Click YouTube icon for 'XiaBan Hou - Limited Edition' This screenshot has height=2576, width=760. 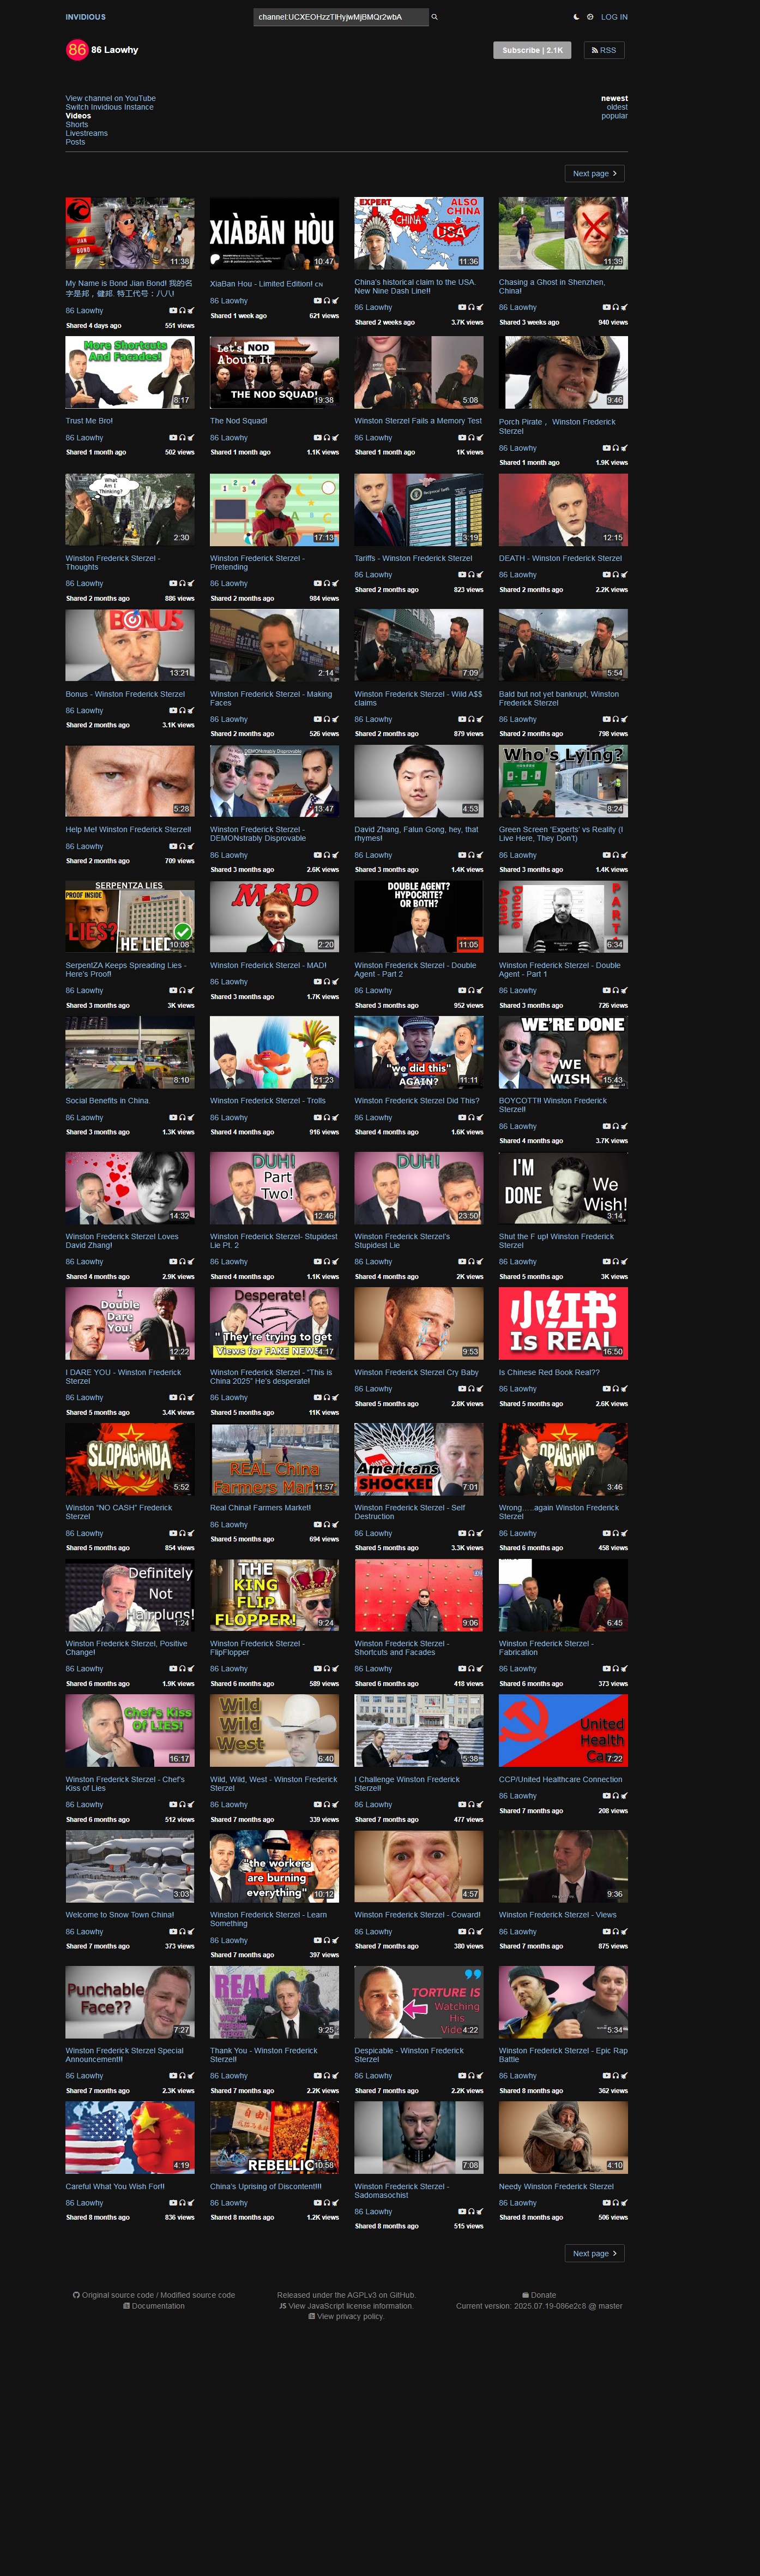pos(317,300)
